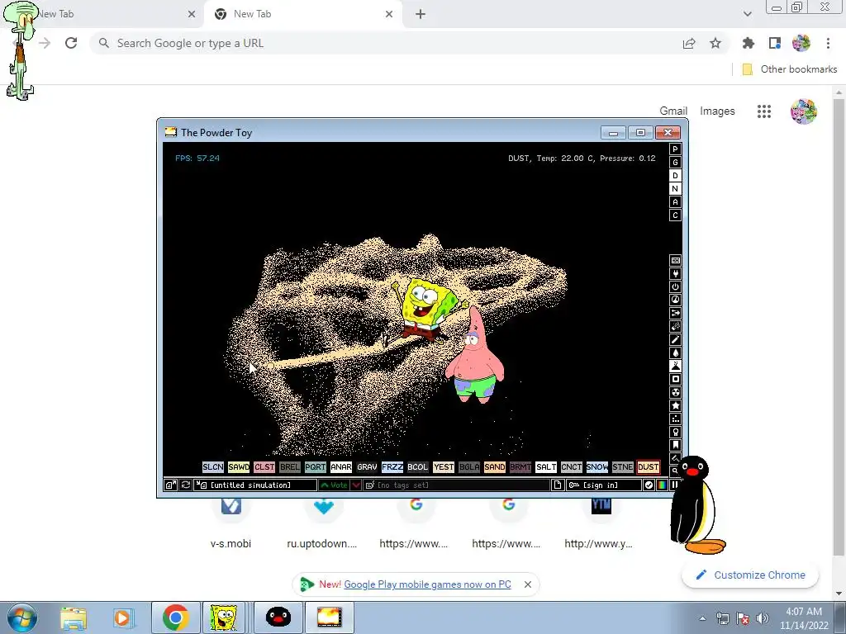This screenshot has height=634, width=846.
Task: Toggle the A display mode button
Action: pyautogui.click(x=675, y=202)
